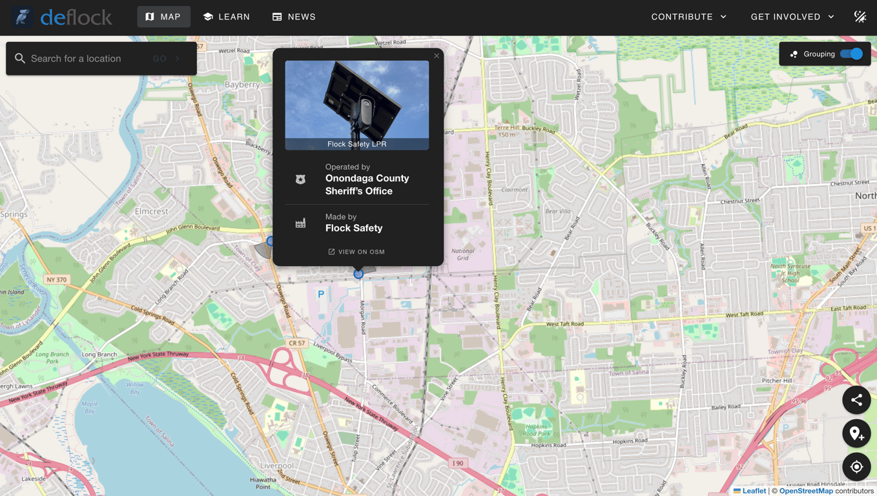Click the blue parking P symbol on map
The height and width of the screenshot is (496, 877).
tap(321, 294)
